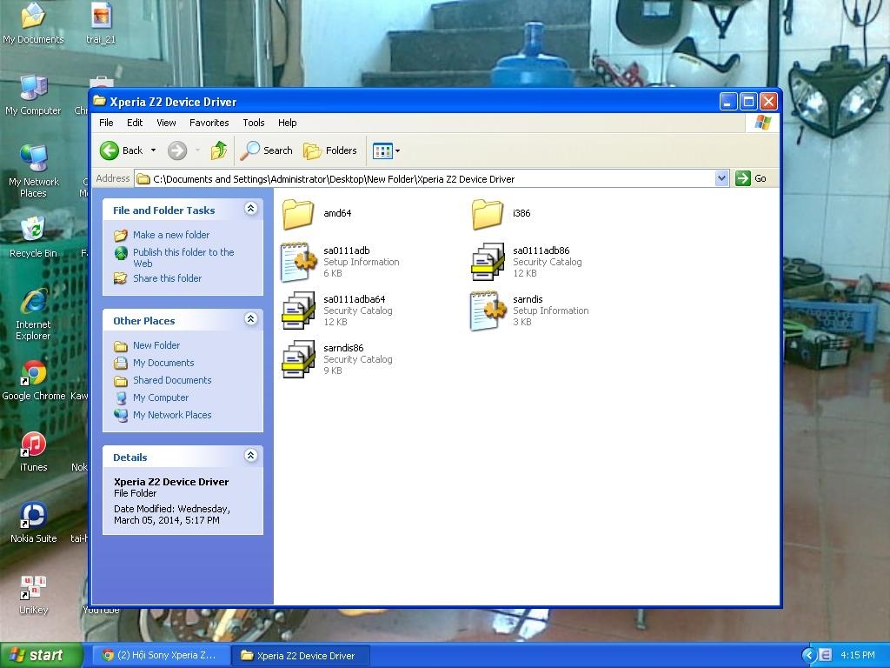Show hidden system tray icons

tap(809, 656)
